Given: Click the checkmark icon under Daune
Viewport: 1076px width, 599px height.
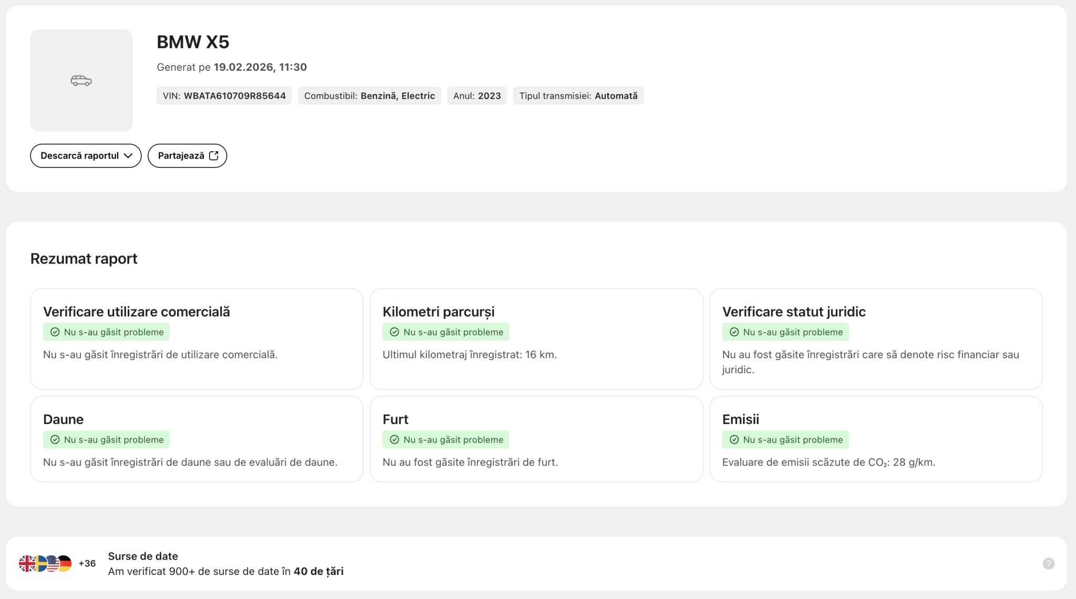Looking at the screenshot, I should point(55,440).
